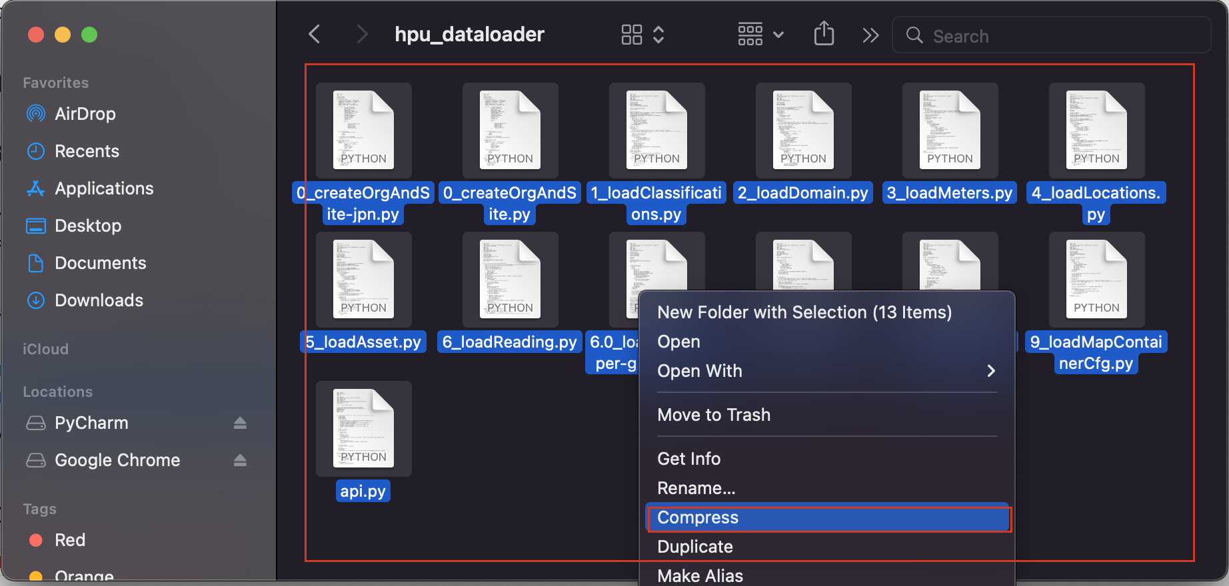Switch to icon grid view

coord(632,35)
